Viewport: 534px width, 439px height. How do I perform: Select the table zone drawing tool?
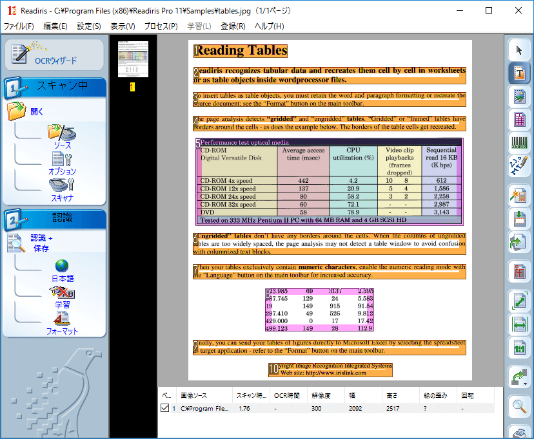tap(519, 119)
